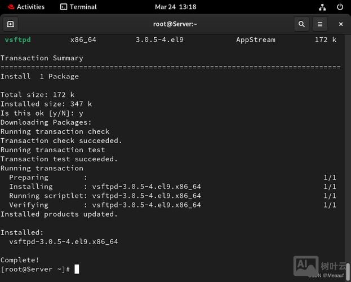Click the wired network status icon
The height and width of the screenshot is (282, 351).
click(x=322, y=7)
